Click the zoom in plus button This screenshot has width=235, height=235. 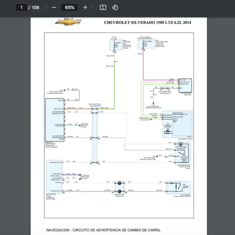click(85, 7)
